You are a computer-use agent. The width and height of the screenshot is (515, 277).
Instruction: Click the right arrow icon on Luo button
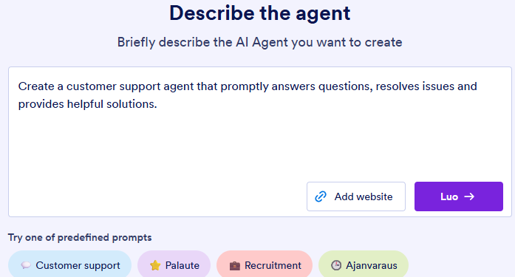coord(469,196)
